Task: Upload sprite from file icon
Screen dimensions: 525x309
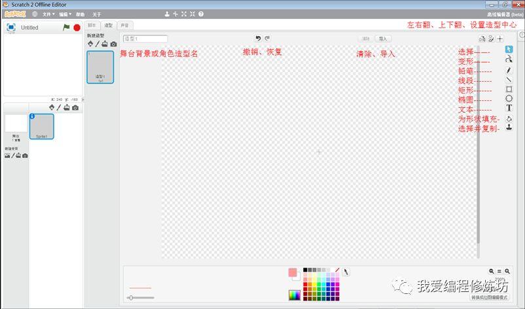Action: pyautogui.click(x=67, y=107)
